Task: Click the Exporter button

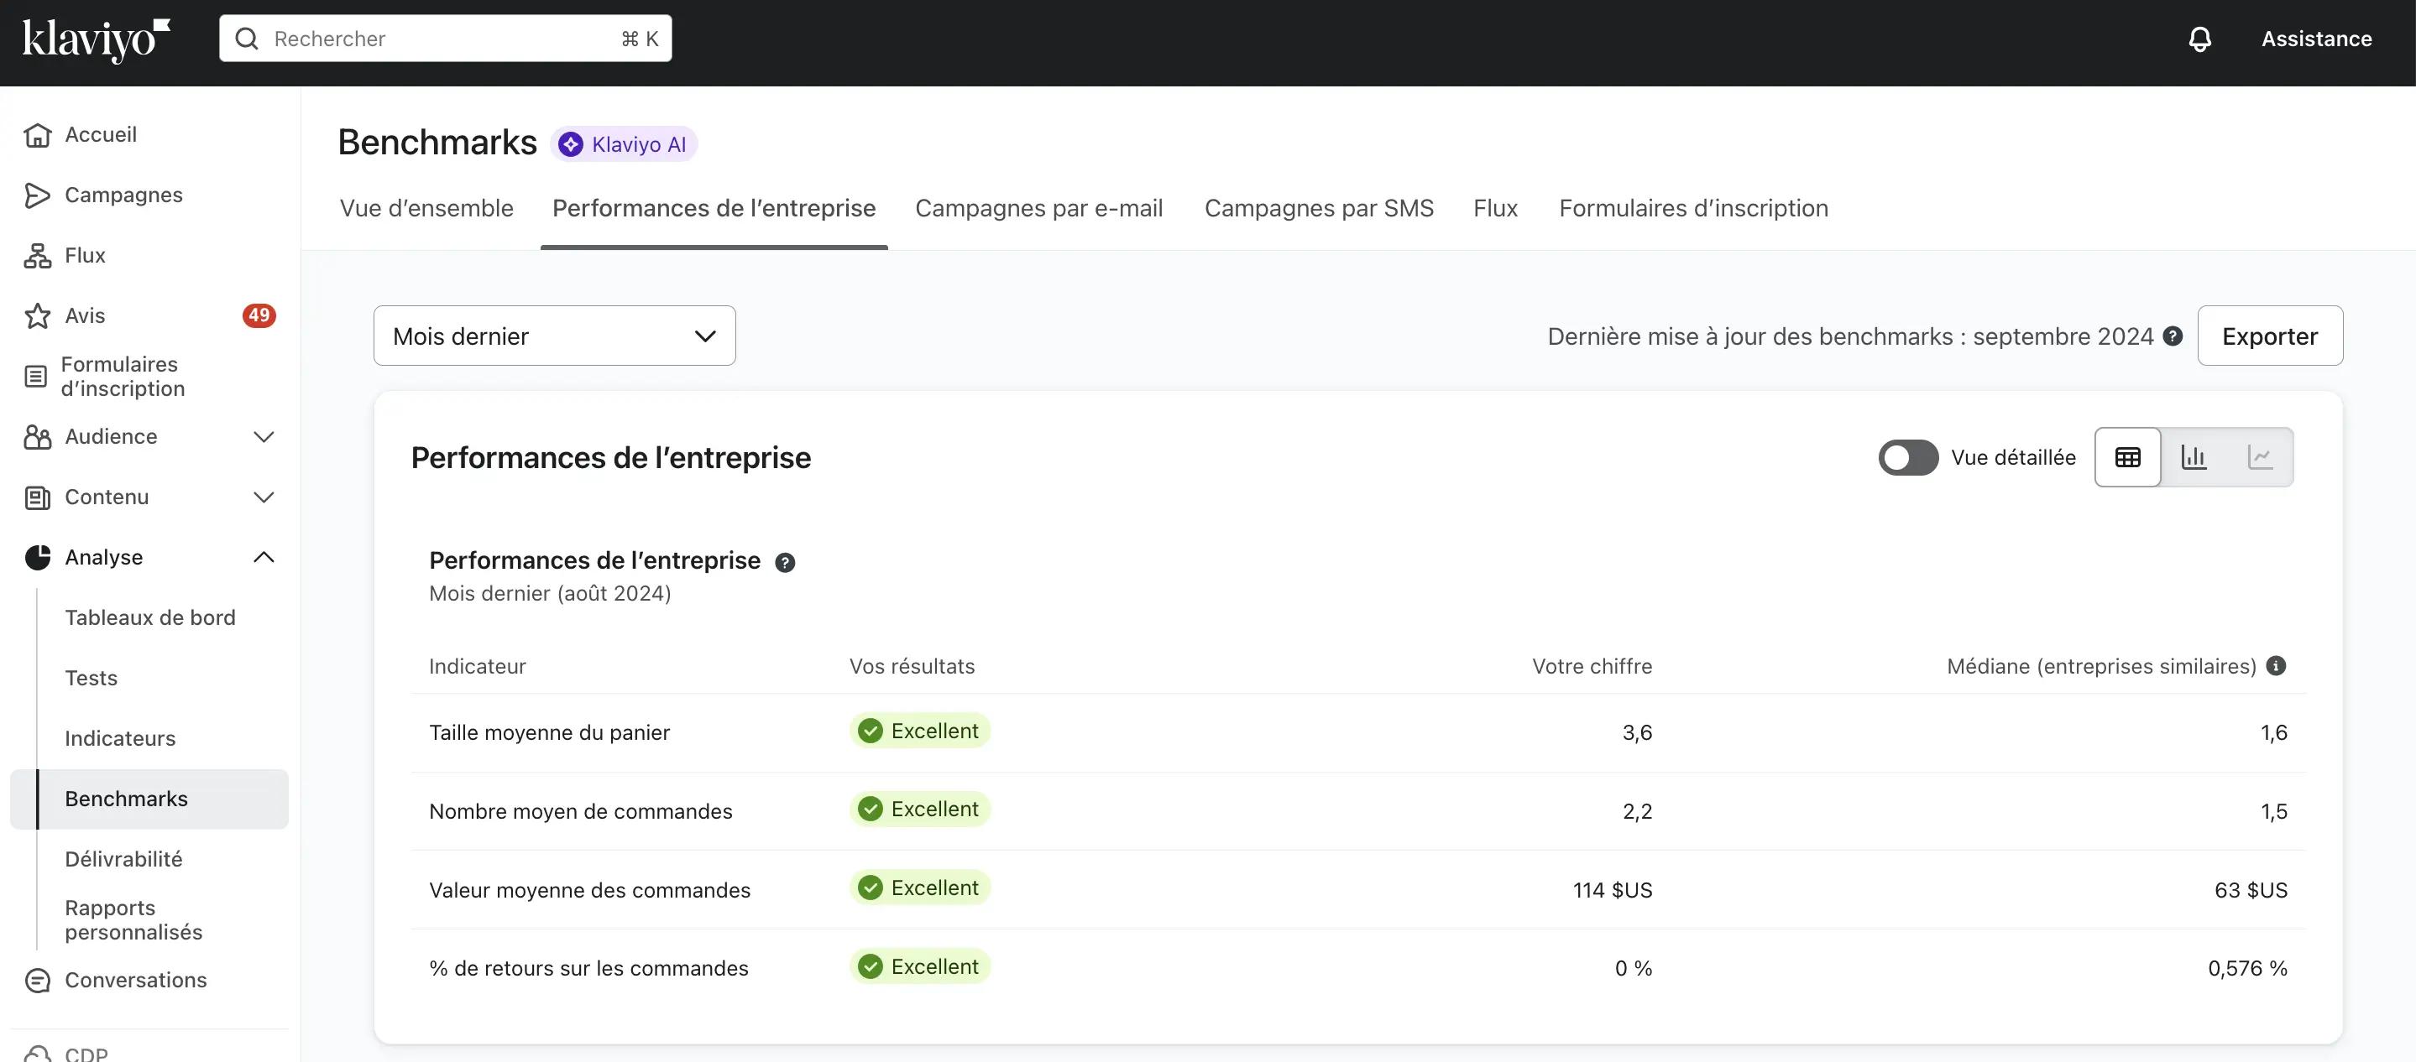Action: tap(2269, 336)
